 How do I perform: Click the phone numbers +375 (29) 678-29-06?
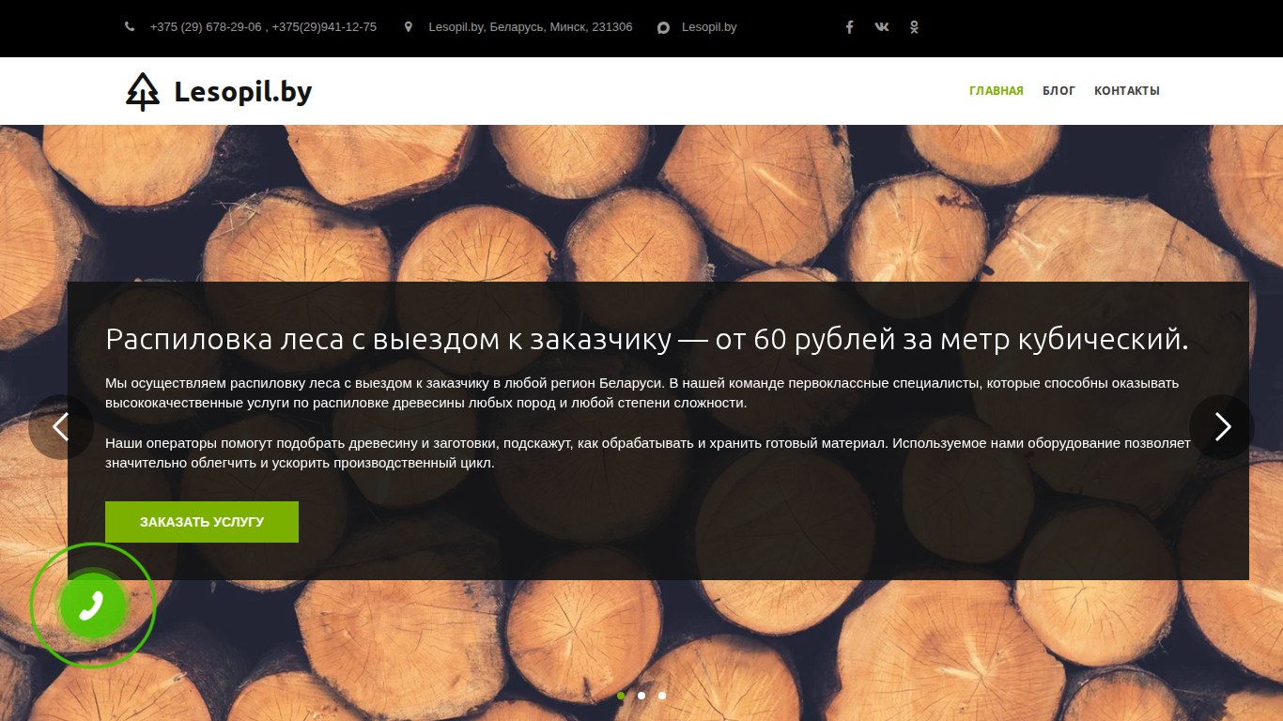[263, 27]
